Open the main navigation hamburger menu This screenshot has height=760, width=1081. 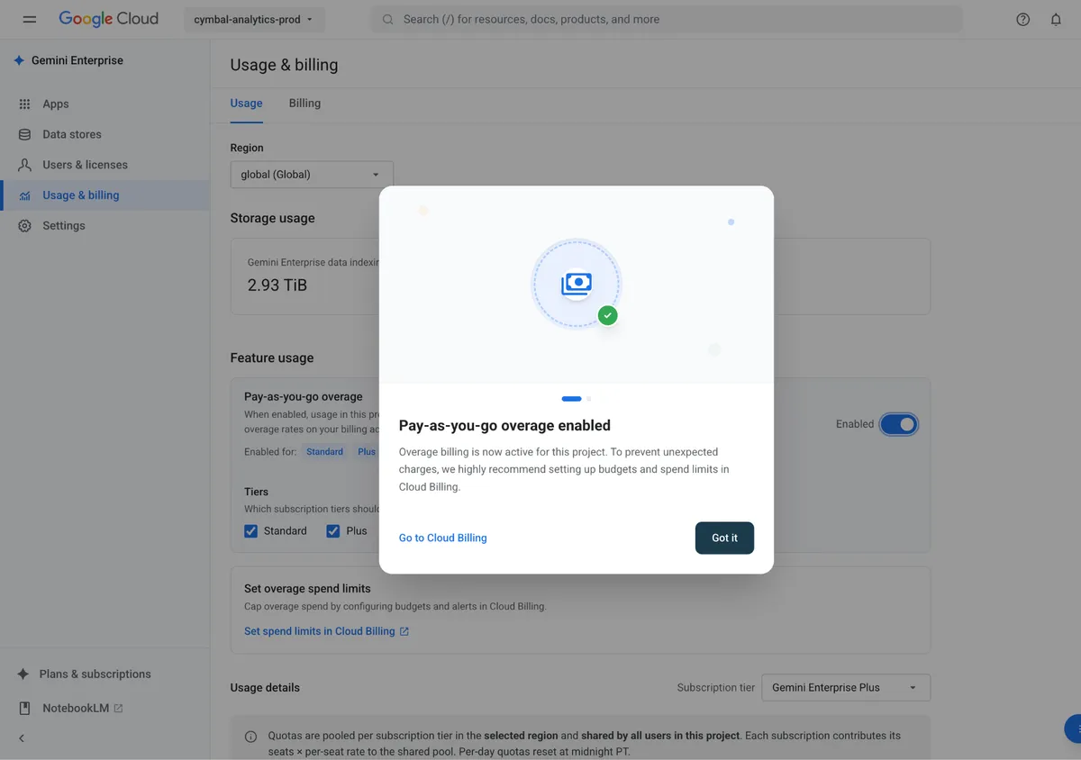(29, 19)
